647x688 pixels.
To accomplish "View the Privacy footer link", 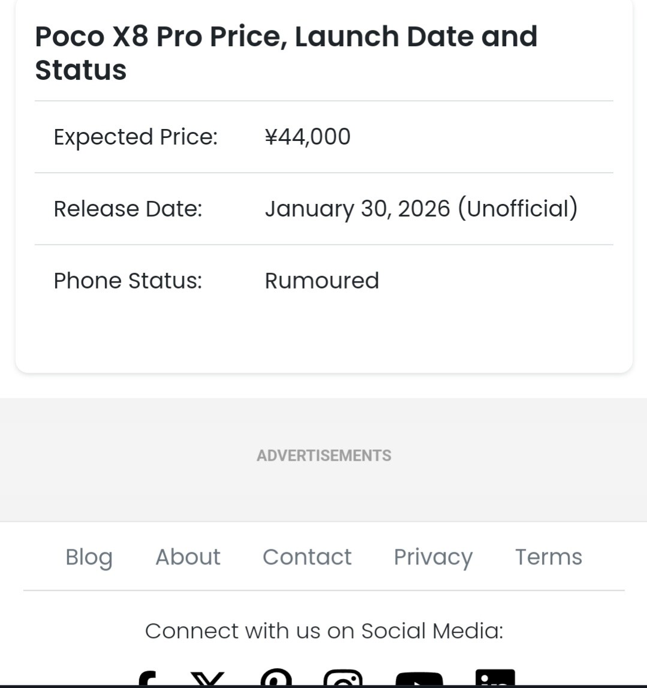I will pos(433,557).
